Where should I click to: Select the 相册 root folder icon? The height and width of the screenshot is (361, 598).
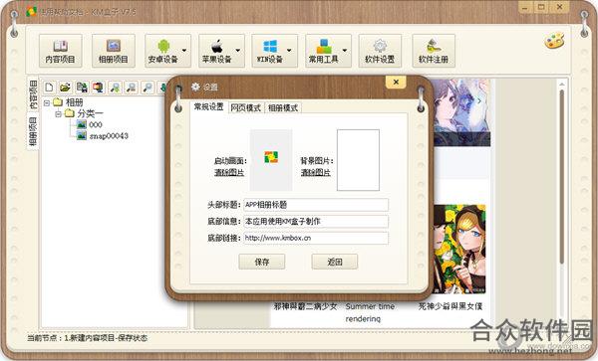click(58, 102)
